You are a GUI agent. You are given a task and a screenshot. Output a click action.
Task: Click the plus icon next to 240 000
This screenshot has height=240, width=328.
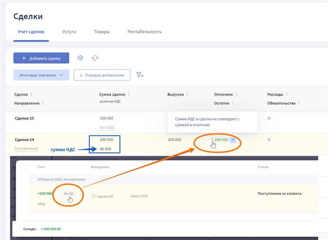[233, 140]
